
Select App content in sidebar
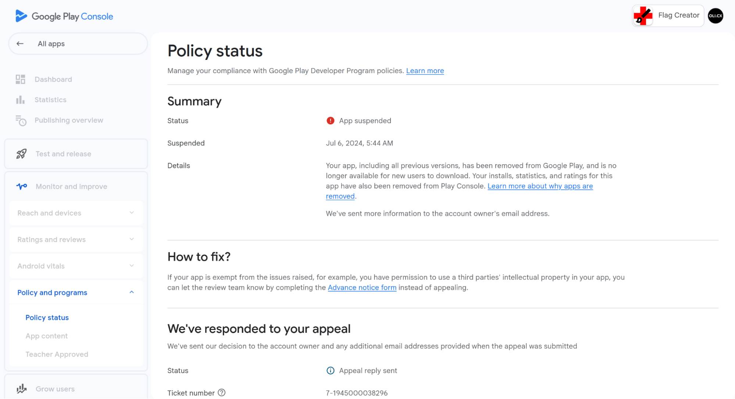[47, 336]
